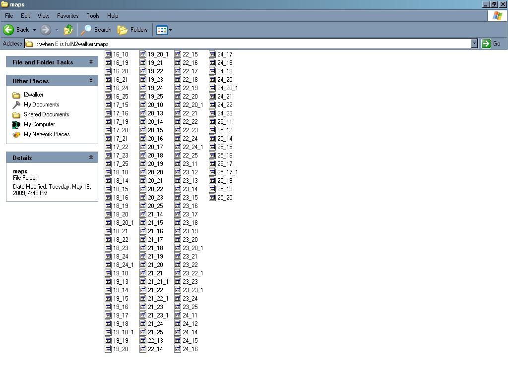508x365 pixels.
Task: Select the file icon for 18_20_1
Action: coord(108,222)
